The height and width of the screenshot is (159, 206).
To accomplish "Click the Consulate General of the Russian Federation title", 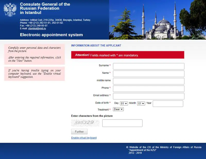I will pos(45,8).
